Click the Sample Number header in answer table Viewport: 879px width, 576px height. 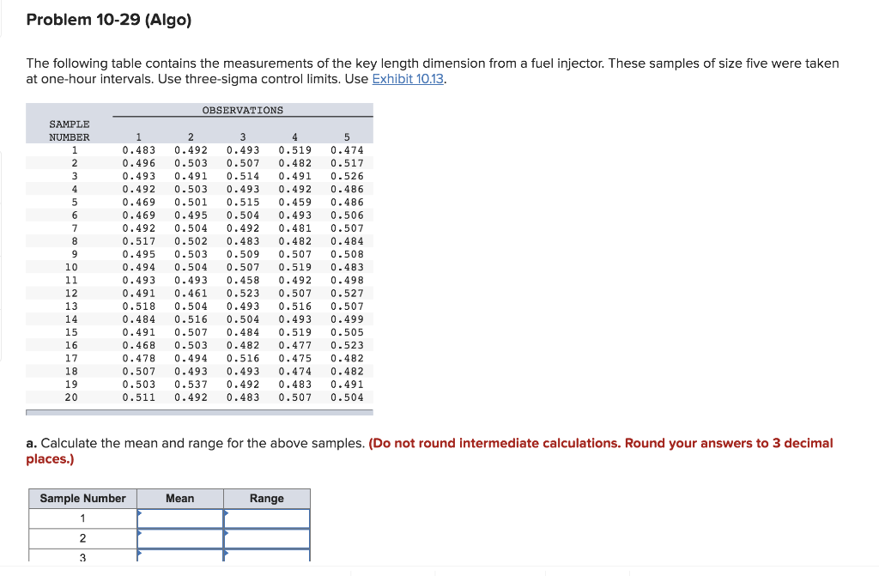point(82,498)
